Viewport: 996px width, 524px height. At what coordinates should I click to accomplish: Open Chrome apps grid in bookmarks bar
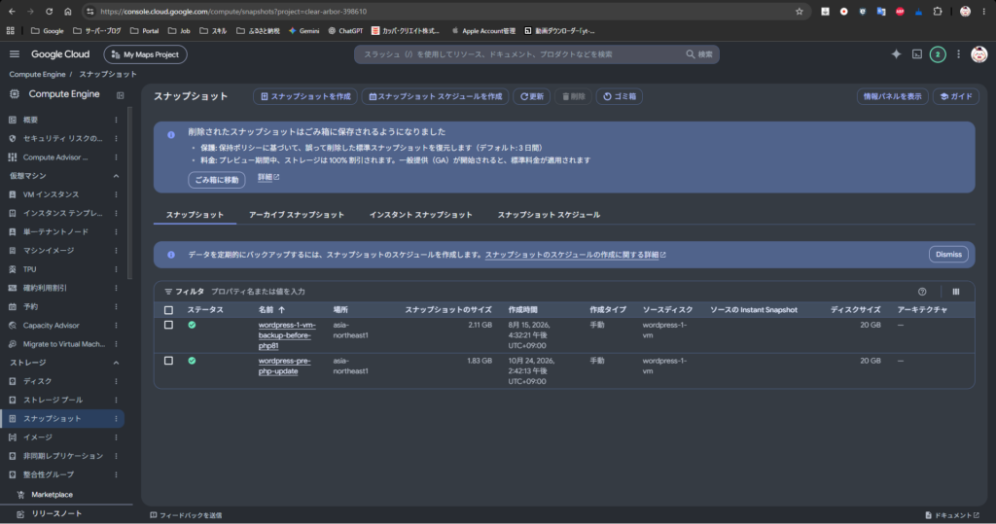point(10,30)
